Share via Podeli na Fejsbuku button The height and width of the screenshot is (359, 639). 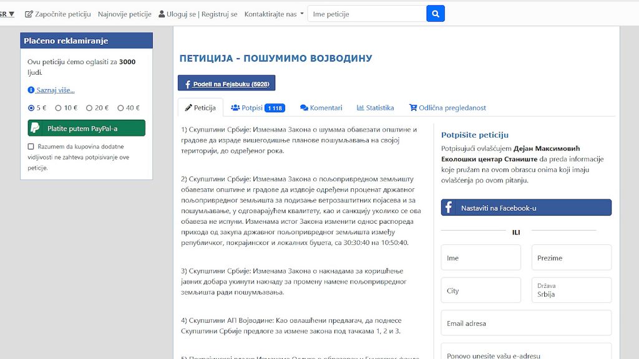click(227, 83)
